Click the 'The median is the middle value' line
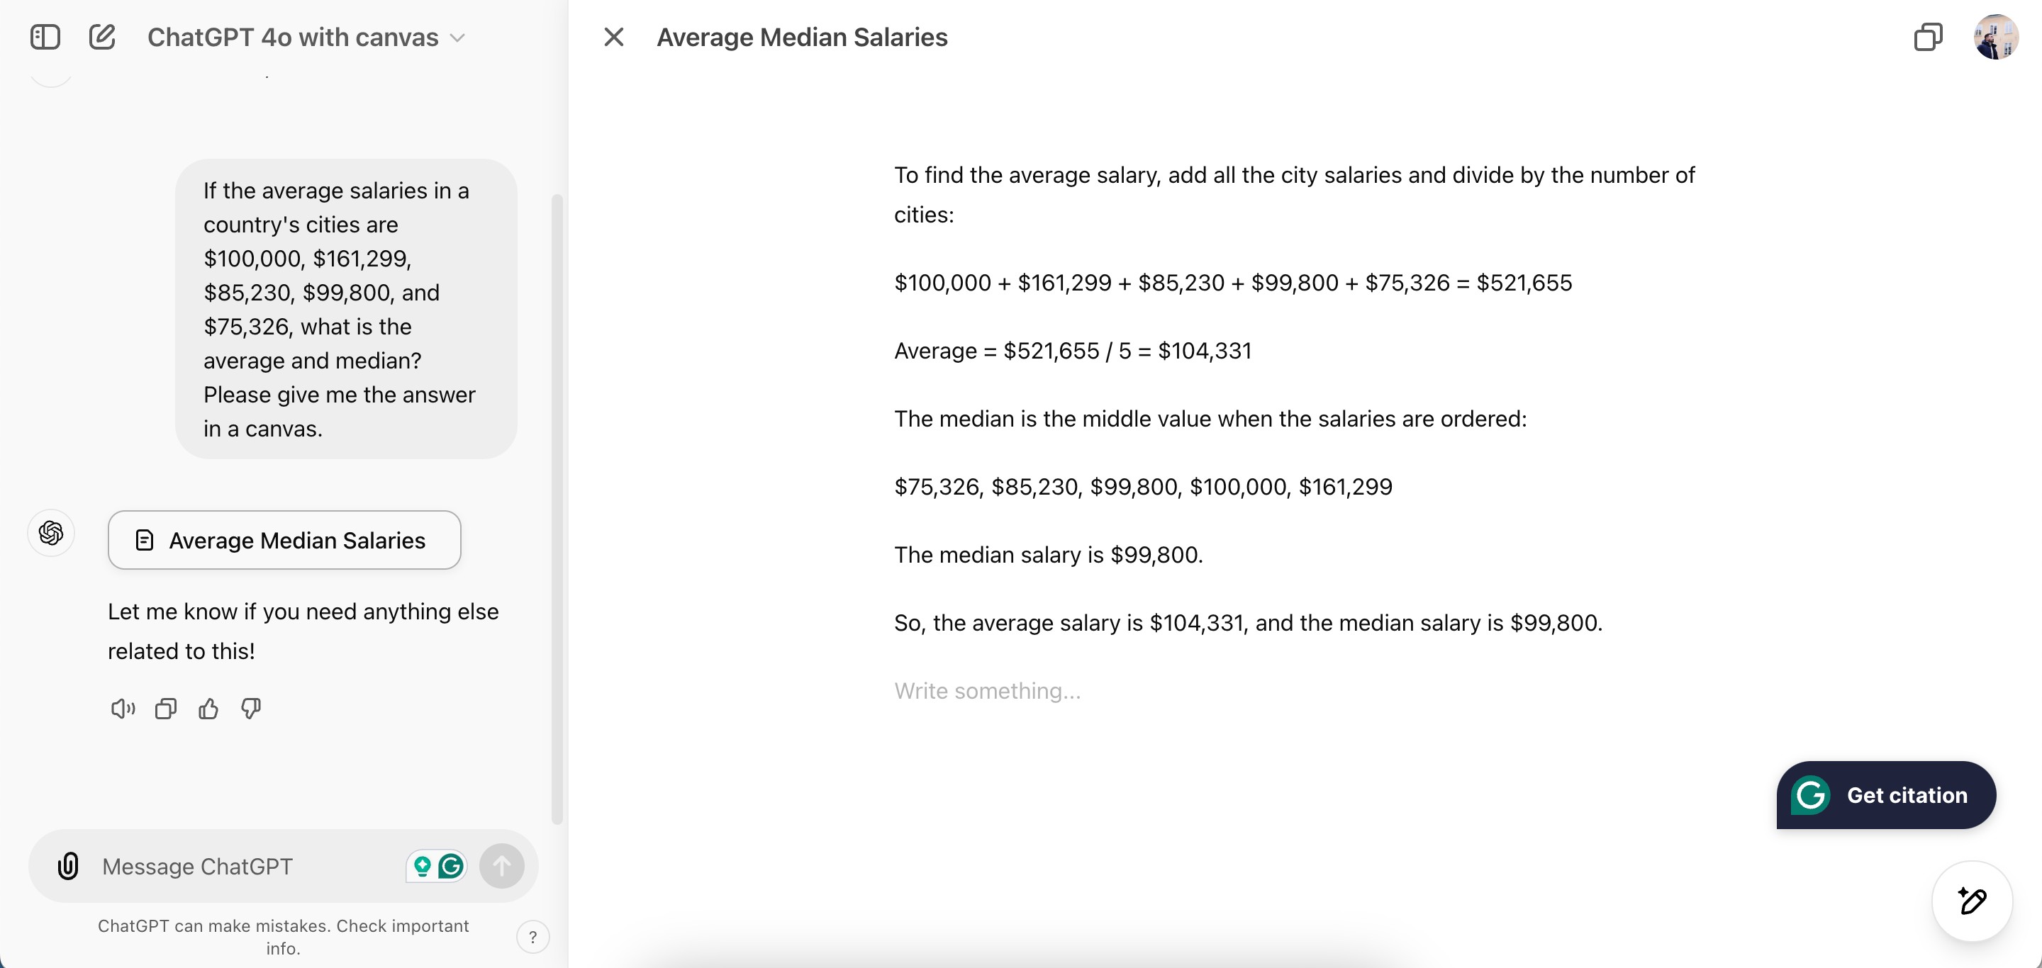This screenshot has height=968, width=2042. click(1210, 418)
